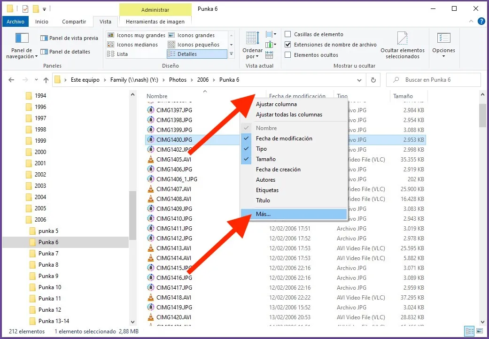
Task: Click Panel de vista previa button
Action: point(69,38)
